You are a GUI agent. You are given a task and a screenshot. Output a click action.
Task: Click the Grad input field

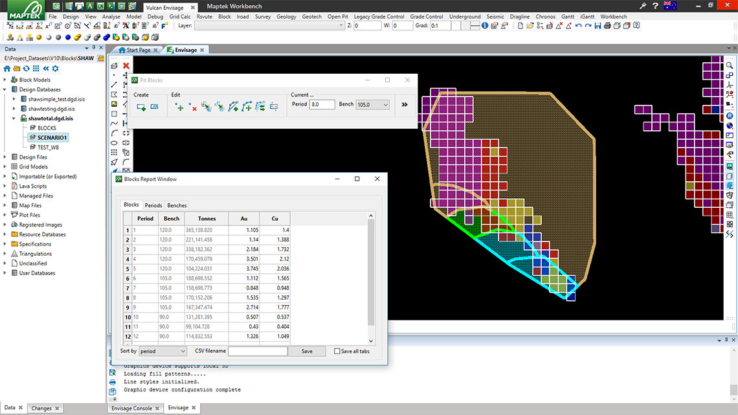(441, 26)
